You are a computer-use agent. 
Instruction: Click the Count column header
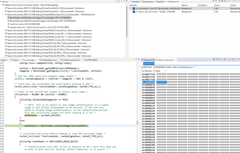[x=221, y=5]
